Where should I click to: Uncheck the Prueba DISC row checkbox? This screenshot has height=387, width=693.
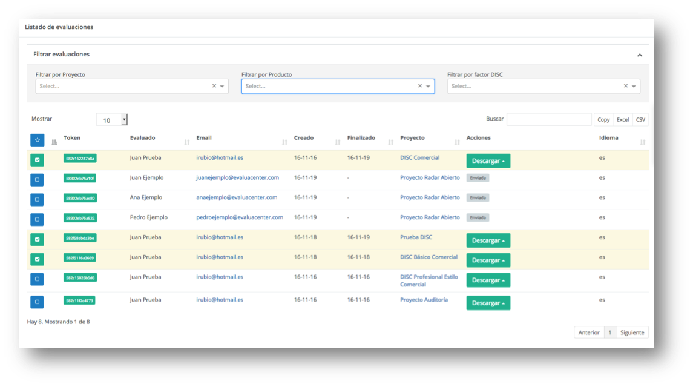click(37, 239)
